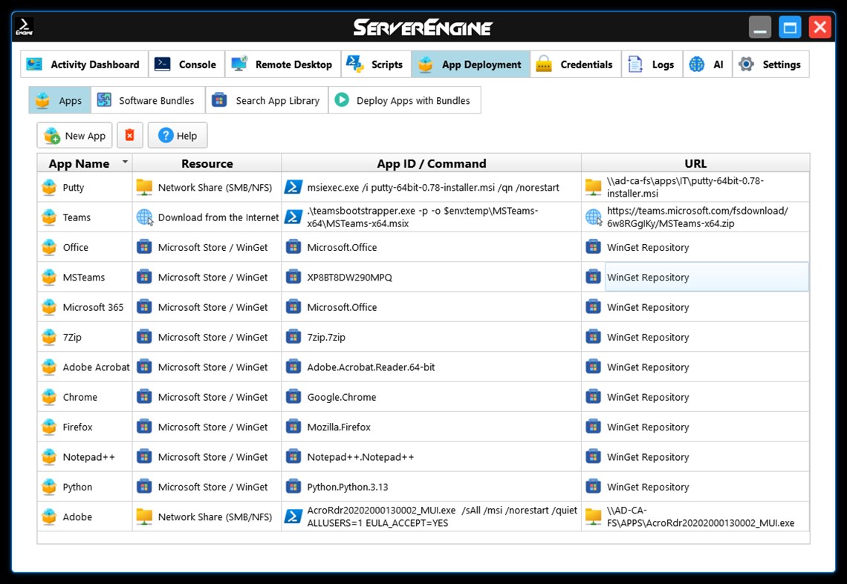Open the Search App Library tab
This screenshot has width=847, height=584.
click(x=267, y=99)
